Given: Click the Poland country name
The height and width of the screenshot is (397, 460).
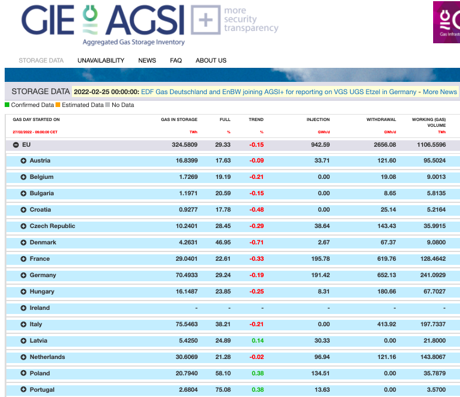Looking at the screenshot, I should [x=40, y=373].
